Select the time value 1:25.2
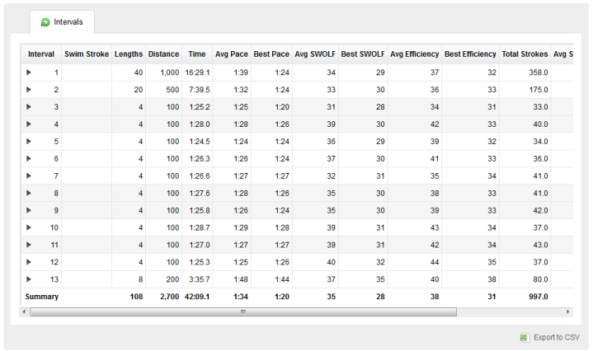The height and width of the screenshot is (351, 593). click(200, 107)
